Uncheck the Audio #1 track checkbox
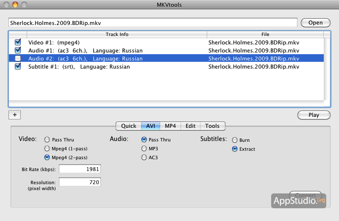The width and height of the screenshot is (339, 221). [x=18, y=50]
